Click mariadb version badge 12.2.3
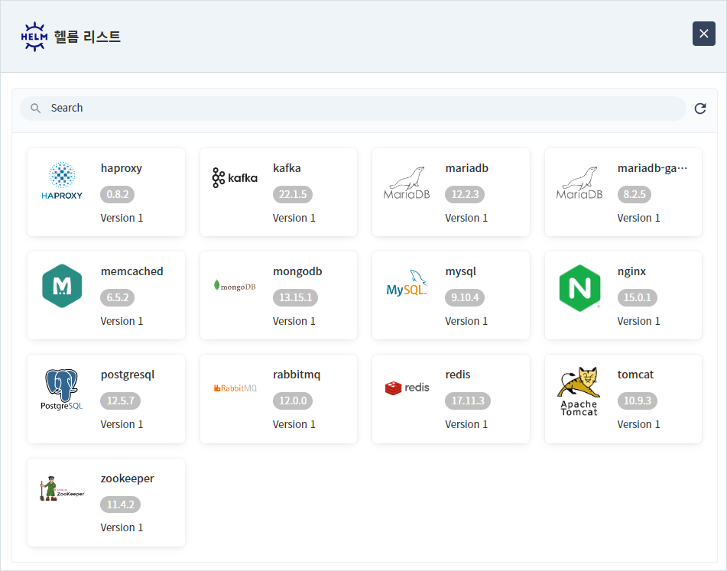Viewport: 727px width, 571px height. (465, 194)
